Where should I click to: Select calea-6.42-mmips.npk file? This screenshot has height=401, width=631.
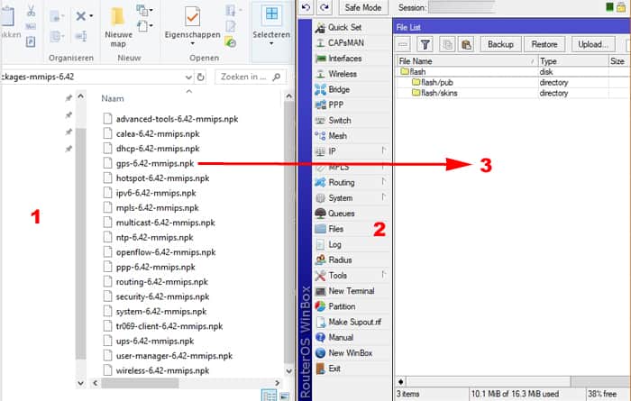pyautogui.click(x=151, y=134)
